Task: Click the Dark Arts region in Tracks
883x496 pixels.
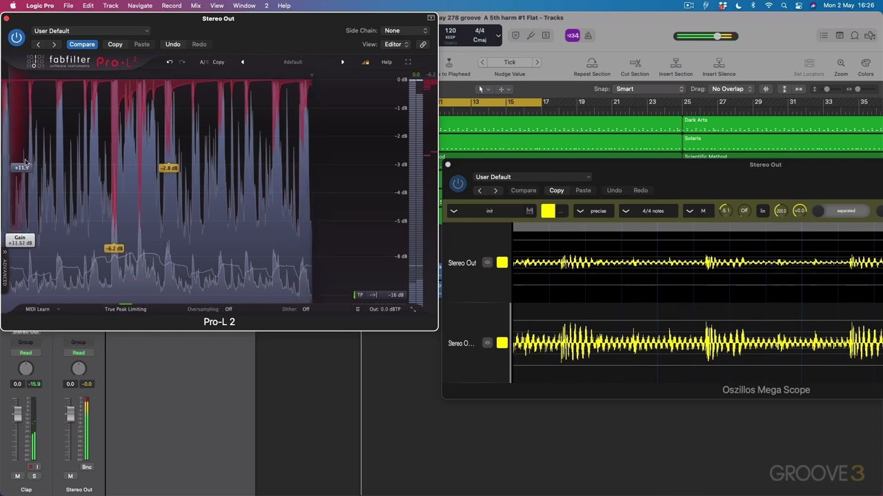Action: 782,124
